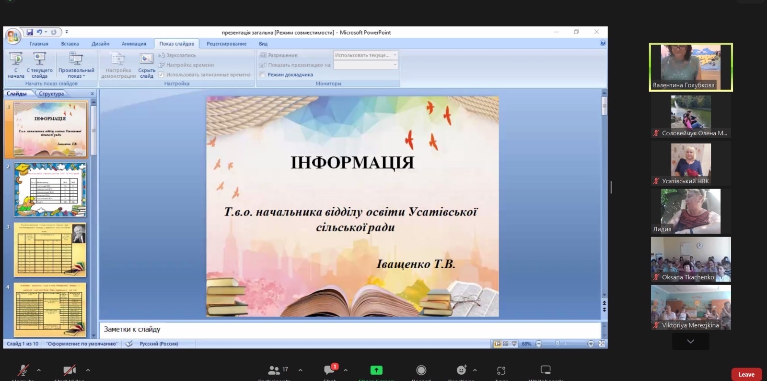Select slide 3 thumbnail in slides pane
The image size is (767, 381).
[50, 249]
